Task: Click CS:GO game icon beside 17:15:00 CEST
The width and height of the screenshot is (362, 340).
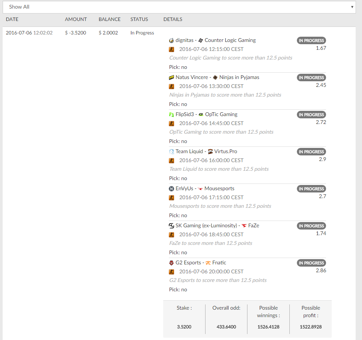Action: tap(171, 198)
